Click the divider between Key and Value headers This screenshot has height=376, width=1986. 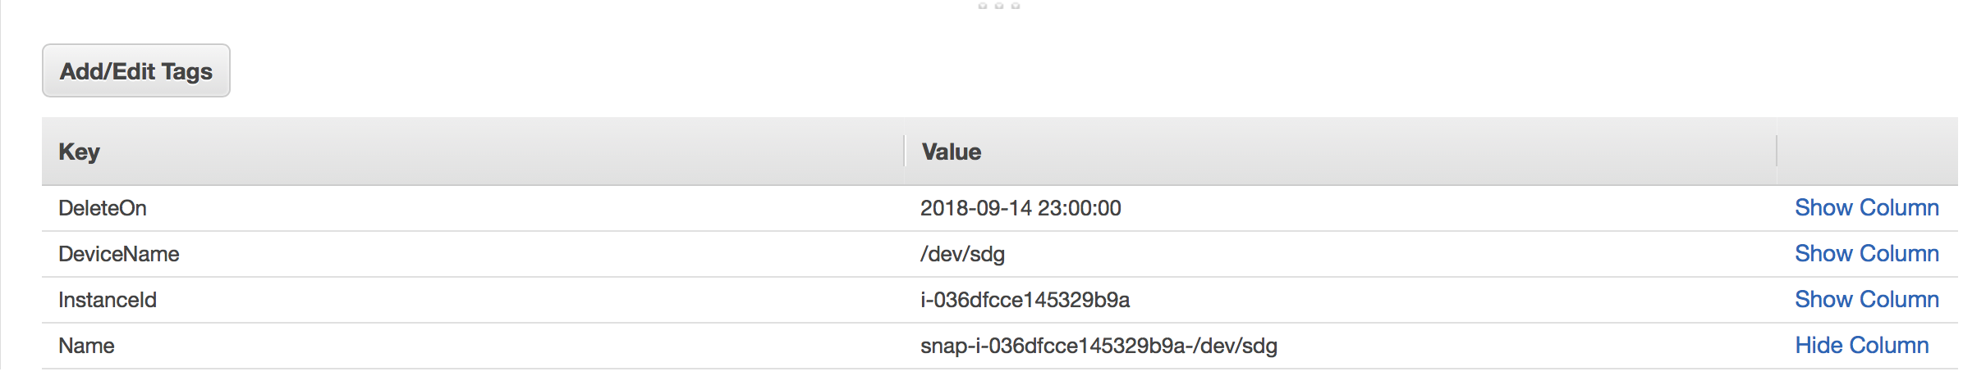[904, 152]
